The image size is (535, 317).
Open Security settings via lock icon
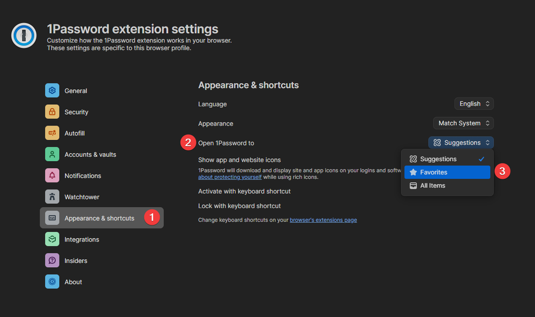point(52,112)
